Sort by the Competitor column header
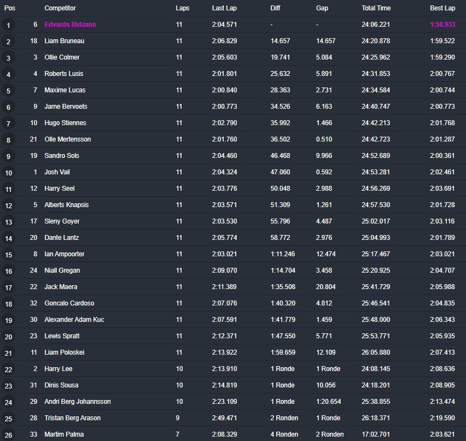 coord(60,8)
